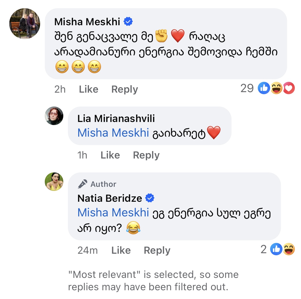Click heart reaction icon on Misha's comment
Image resolution: width=301 pixels, height=299 pixels.
(x=289, y=88)
